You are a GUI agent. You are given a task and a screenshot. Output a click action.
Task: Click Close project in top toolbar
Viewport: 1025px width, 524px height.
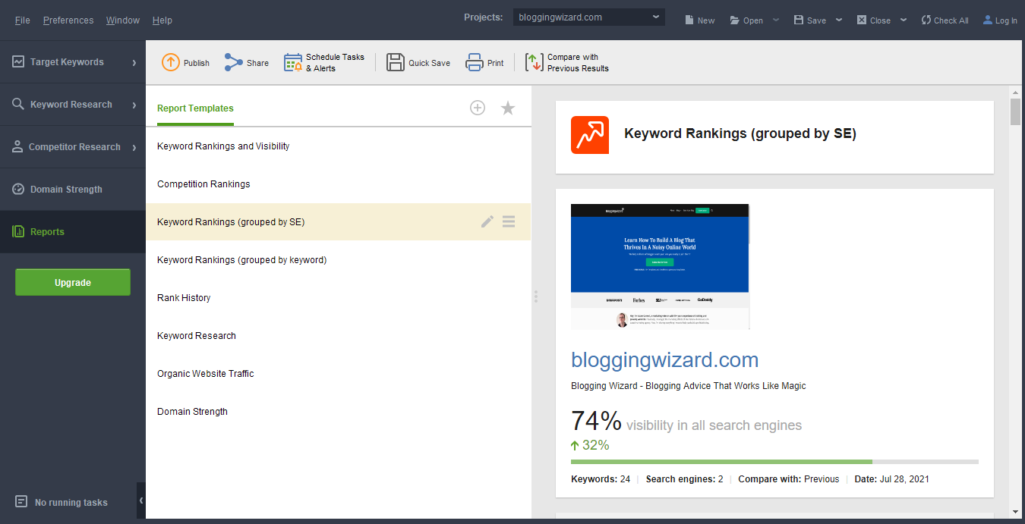874,20
